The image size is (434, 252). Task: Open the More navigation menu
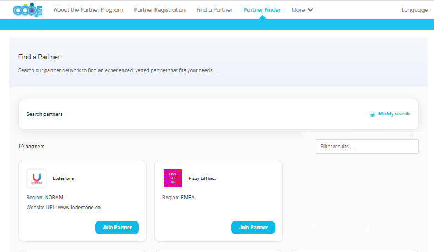[x=302, y=10]
